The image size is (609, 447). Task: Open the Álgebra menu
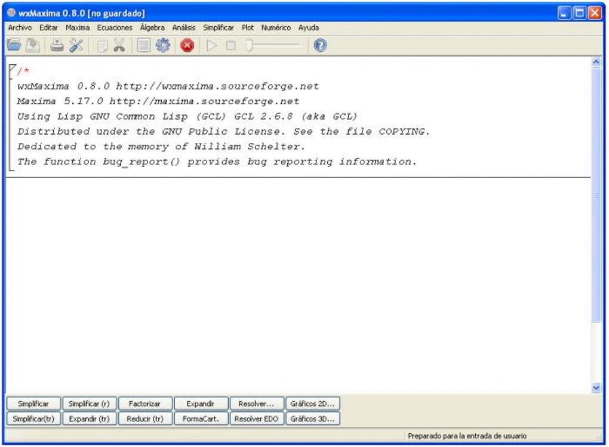click(152, 27)
